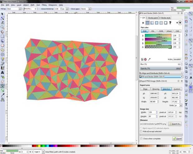
Task: Select the Text tool in toolbox
Action: [x=2, y=72]
